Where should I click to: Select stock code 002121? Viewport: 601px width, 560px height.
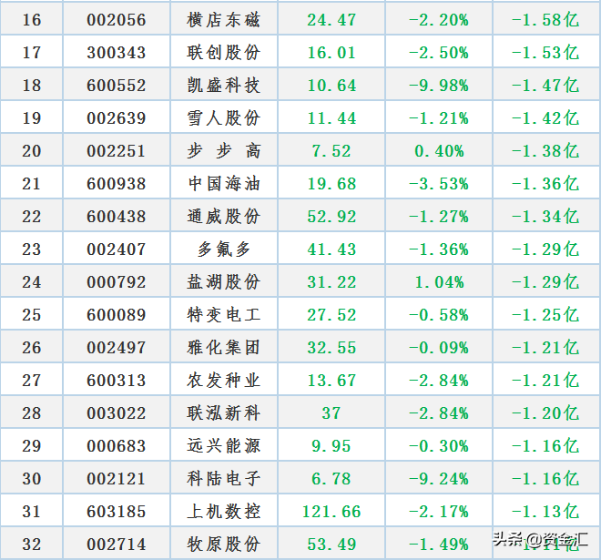tap(117, 479)
